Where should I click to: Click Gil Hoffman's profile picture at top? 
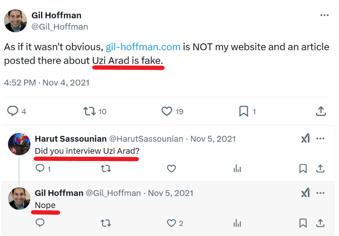click(x=15, y=21)
